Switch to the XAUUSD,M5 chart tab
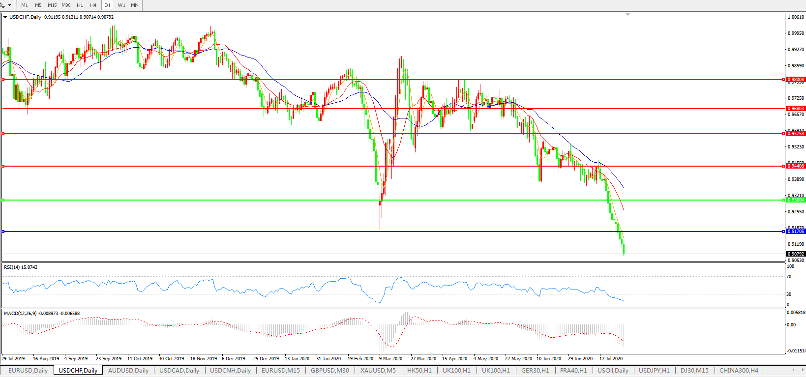This screenshot has width=806, height=377. [378, 370]
